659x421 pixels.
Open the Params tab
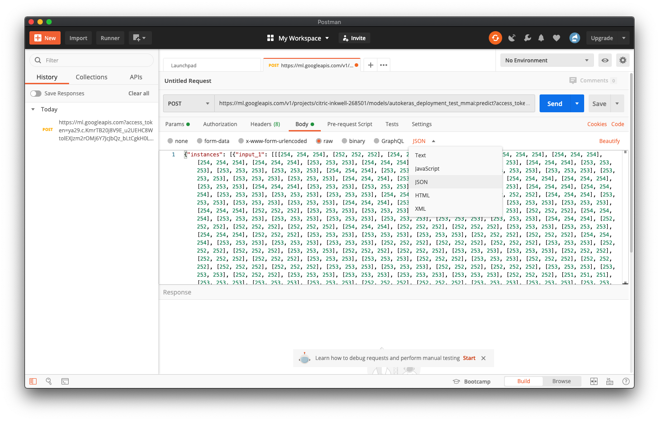pos(177,124)
